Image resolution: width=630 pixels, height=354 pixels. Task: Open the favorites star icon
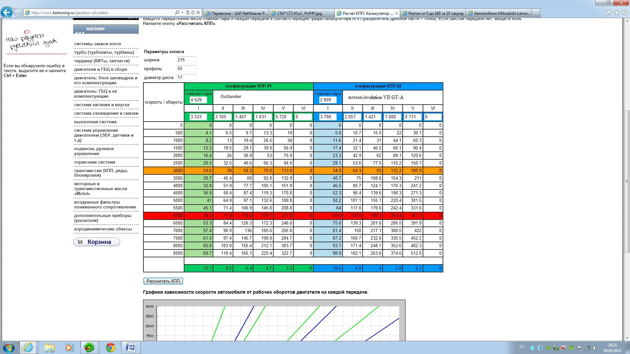617,12
